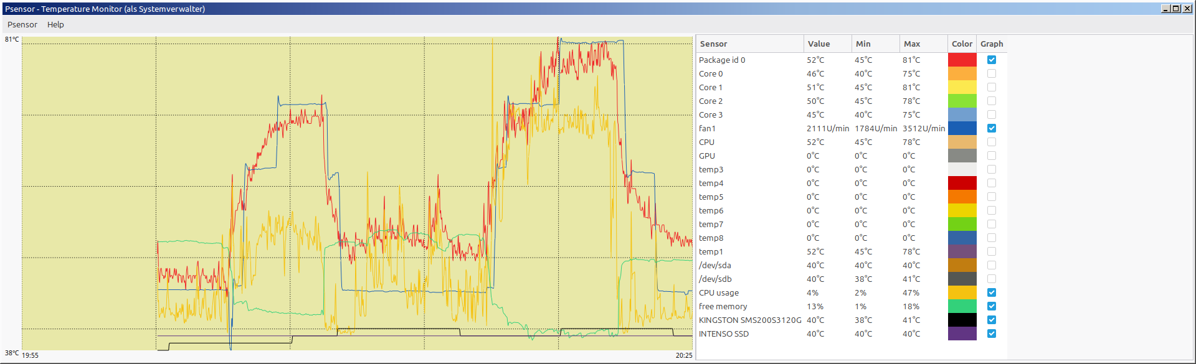Open the Help menu
The height and width of the screenshot is (364, 1196).
(x=55, y=25)
